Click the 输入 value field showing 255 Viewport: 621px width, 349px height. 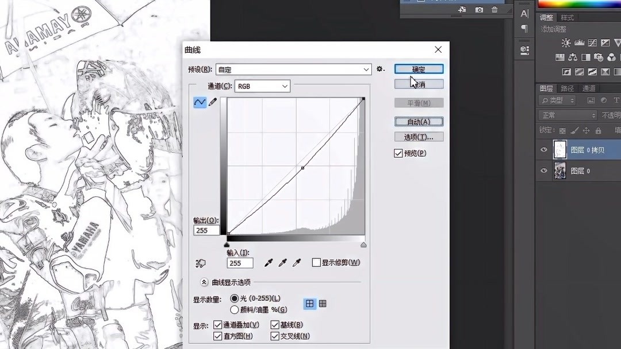239,262
